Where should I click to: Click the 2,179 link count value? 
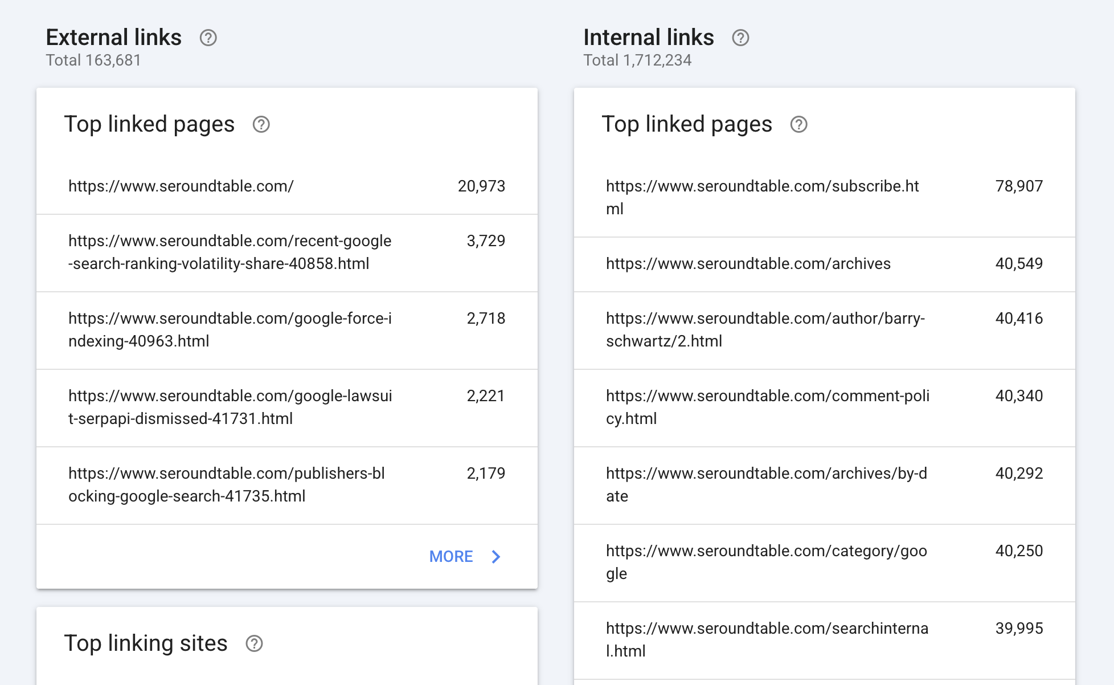point(486,474)
